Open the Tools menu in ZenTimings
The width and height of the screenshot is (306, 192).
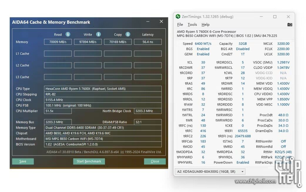tap(192, 25)
